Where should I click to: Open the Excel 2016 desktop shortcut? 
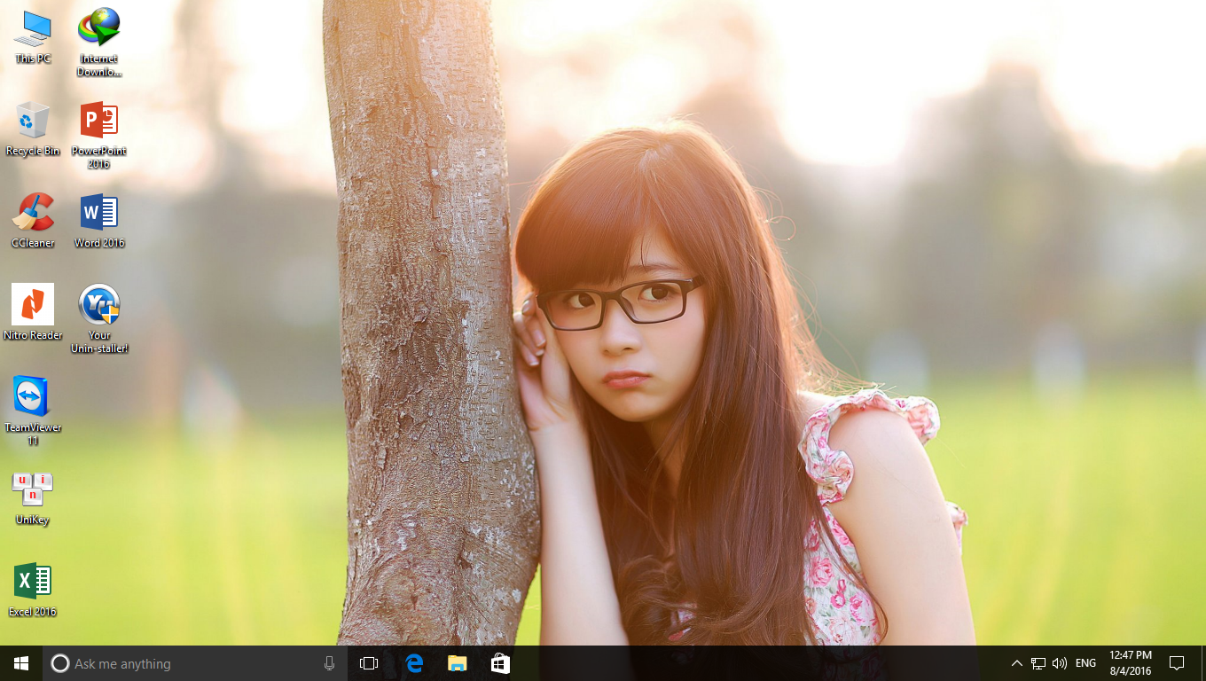pyautogui.click(x=33, y=585)
